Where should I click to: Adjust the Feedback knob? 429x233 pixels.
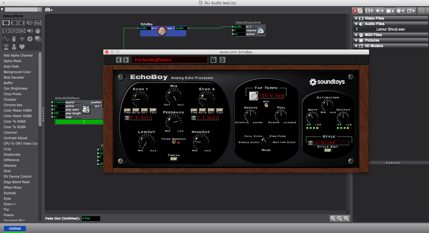pos(174,122)
